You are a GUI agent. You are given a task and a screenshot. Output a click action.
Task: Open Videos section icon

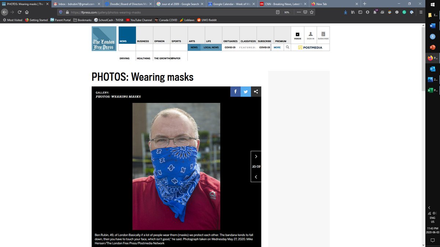coord(298,35)
